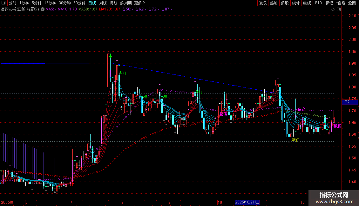Click the 1.40 price level on axis
The width and height of the screenshot is (359, 206).
[352, 182]
